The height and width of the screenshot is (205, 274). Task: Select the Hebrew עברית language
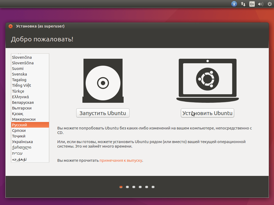click(30, 153)
